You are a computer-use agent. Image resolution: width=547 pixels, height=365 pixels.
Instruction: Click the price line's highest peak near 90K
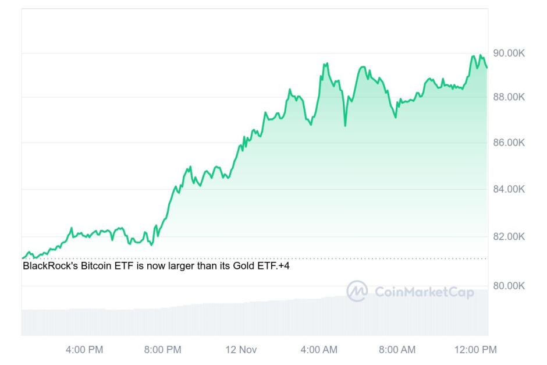pos(481,55)
